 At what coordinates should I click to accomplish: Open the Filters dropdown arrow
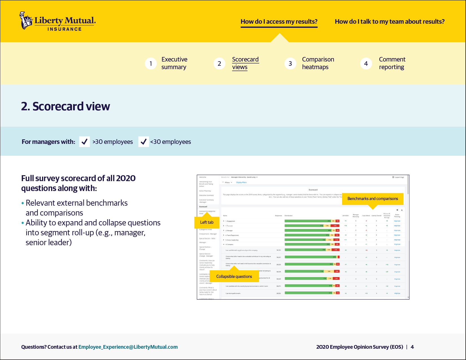click(231, 182)
